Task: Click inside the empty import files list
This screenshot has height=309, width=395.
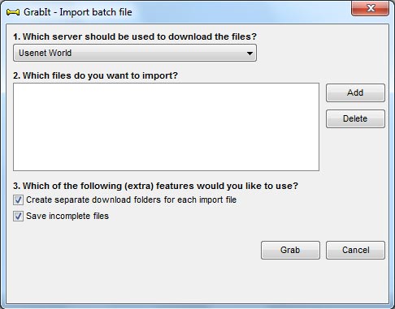Action: point(166,127)
